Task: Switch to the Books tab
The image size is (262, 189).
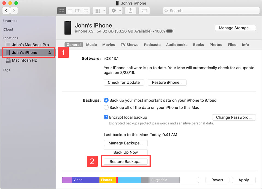Action: (198, 45)
